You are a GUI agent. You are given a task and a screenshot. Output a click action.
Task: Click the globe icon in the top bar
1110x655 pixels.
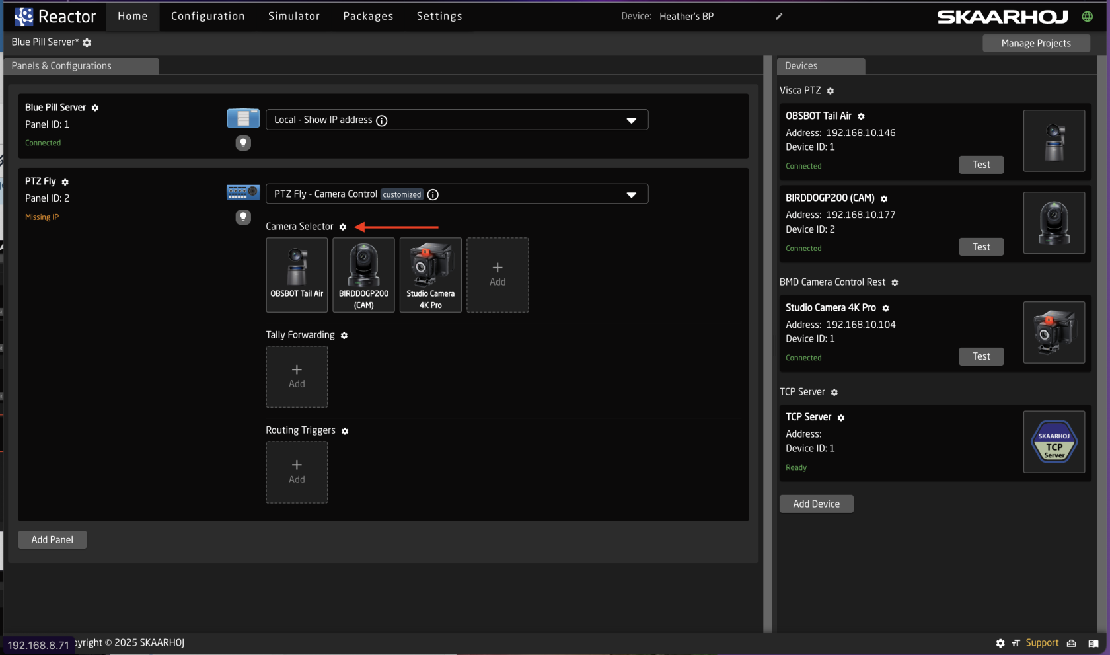1087,16
